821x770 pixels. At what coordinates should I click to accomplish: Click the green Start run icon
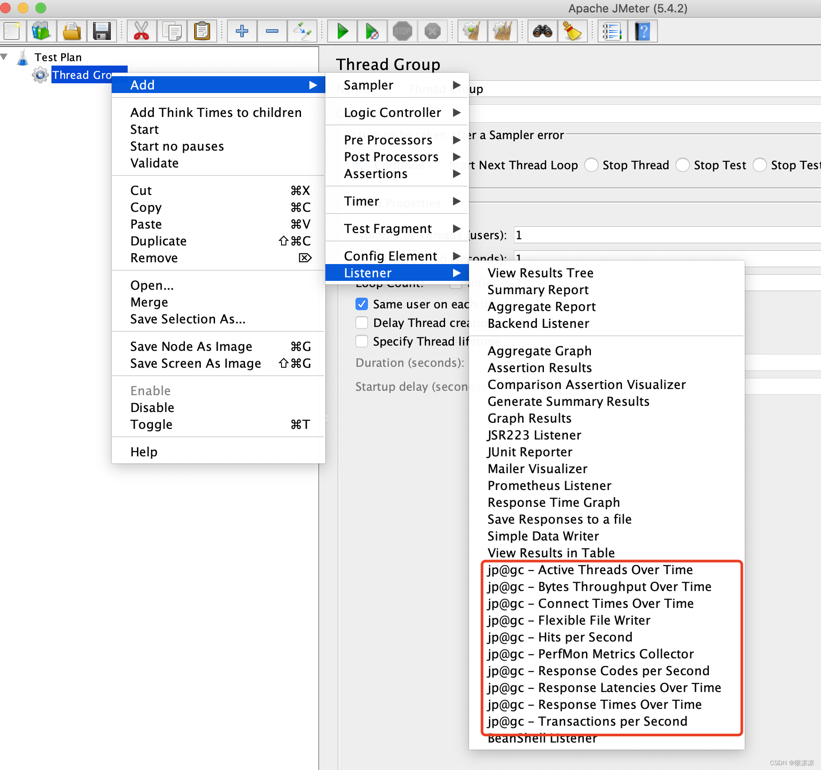tap(342, 31)
